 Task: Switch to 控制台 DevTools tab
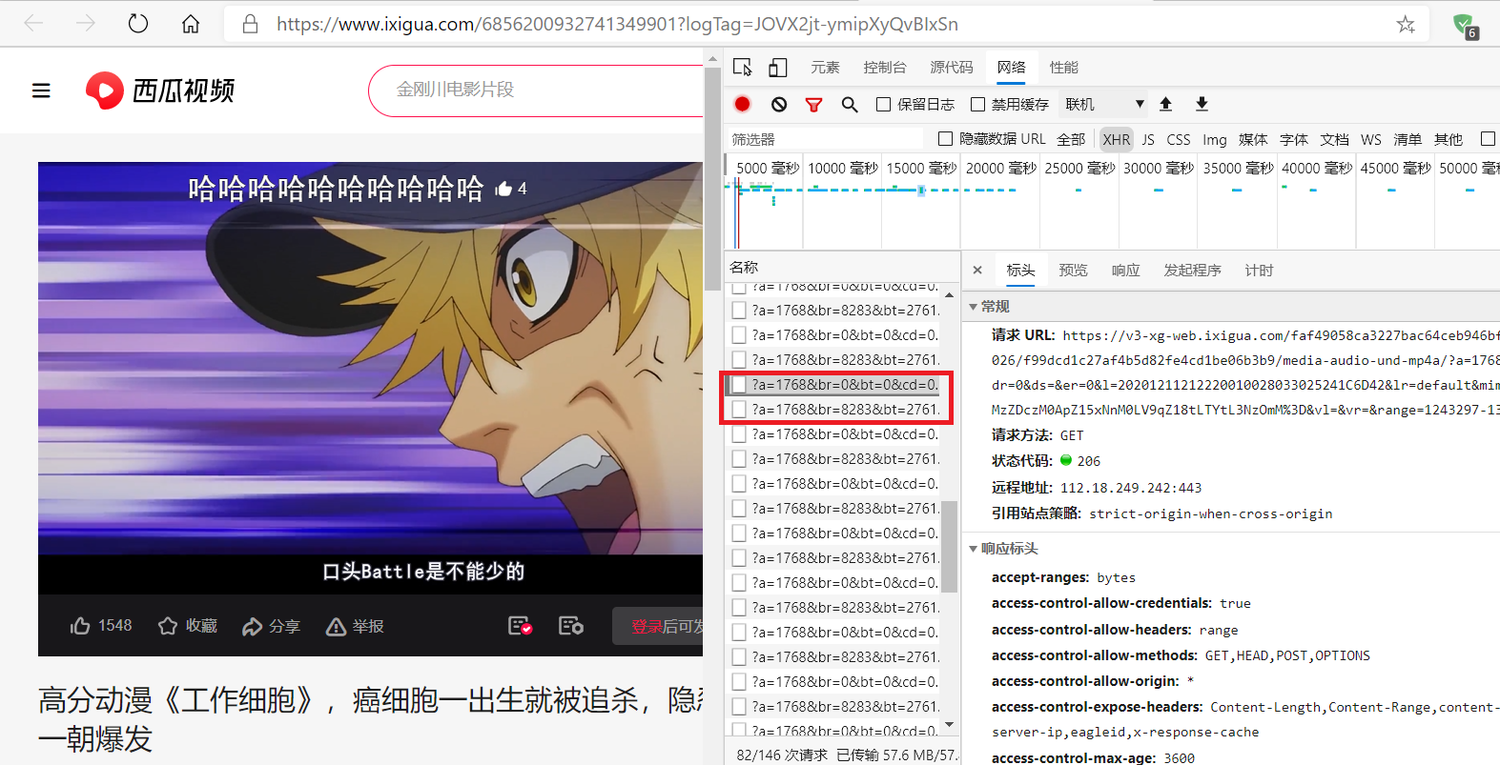pyautogui.click(x=885, y=67)
